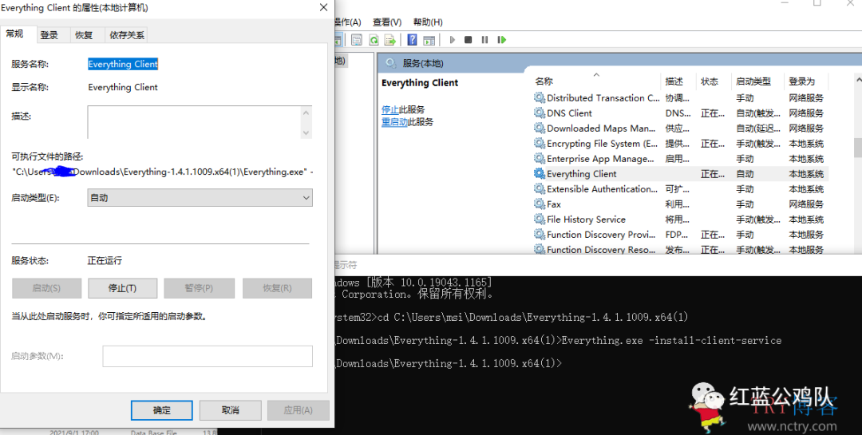Click the services list vertical scrollbar thumb
862x435 pixels.
[857, 148]
